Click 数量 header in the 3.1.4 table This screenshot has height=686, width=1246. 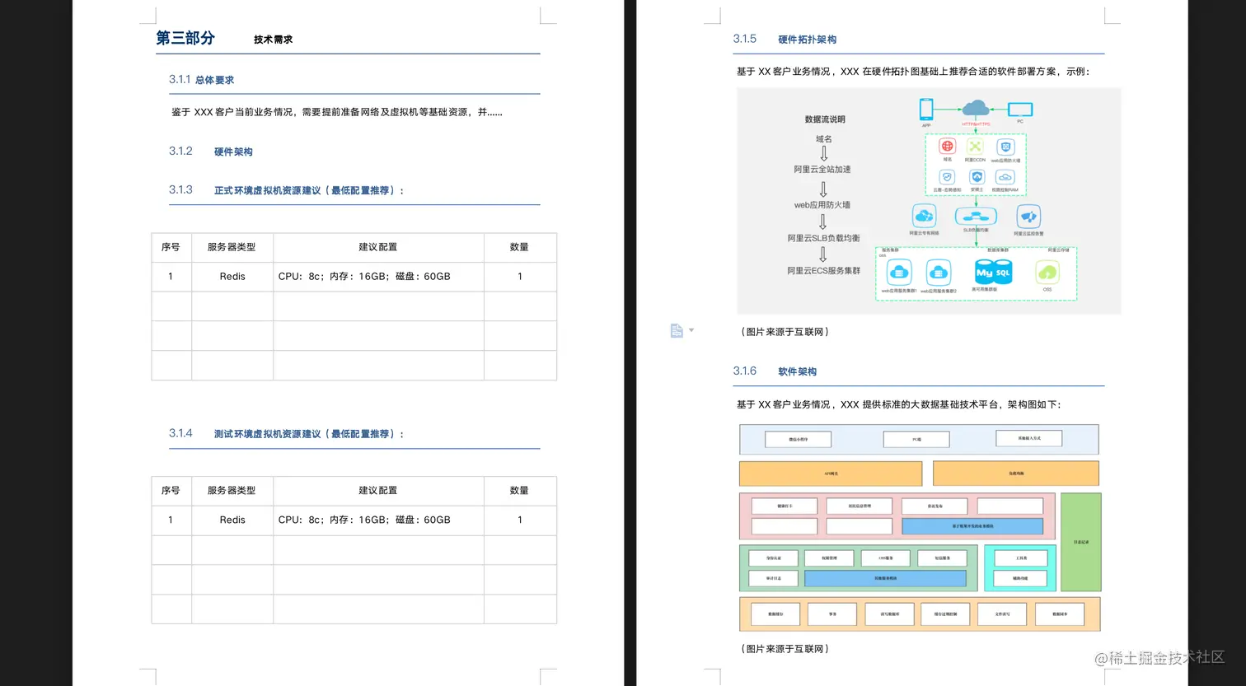pyautogui.click(x=519, y=491)
